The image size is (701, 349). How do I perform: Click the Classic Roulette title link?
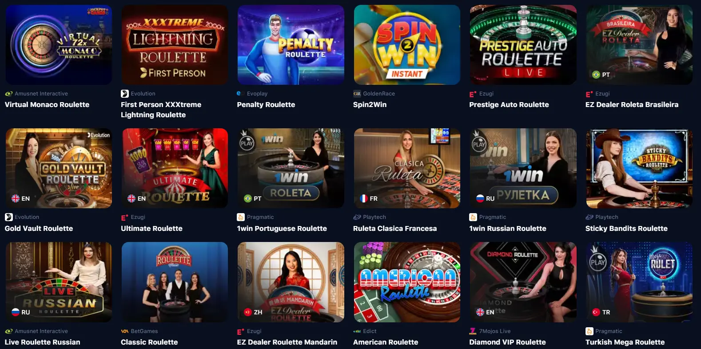[149, 342]
